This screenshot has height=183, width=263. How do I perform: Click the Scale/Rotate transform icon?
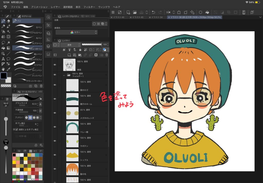click(x=179, y=12)
